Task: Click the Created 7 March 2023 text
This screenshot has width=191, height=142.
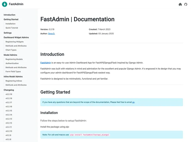Action: coord(99,29)
